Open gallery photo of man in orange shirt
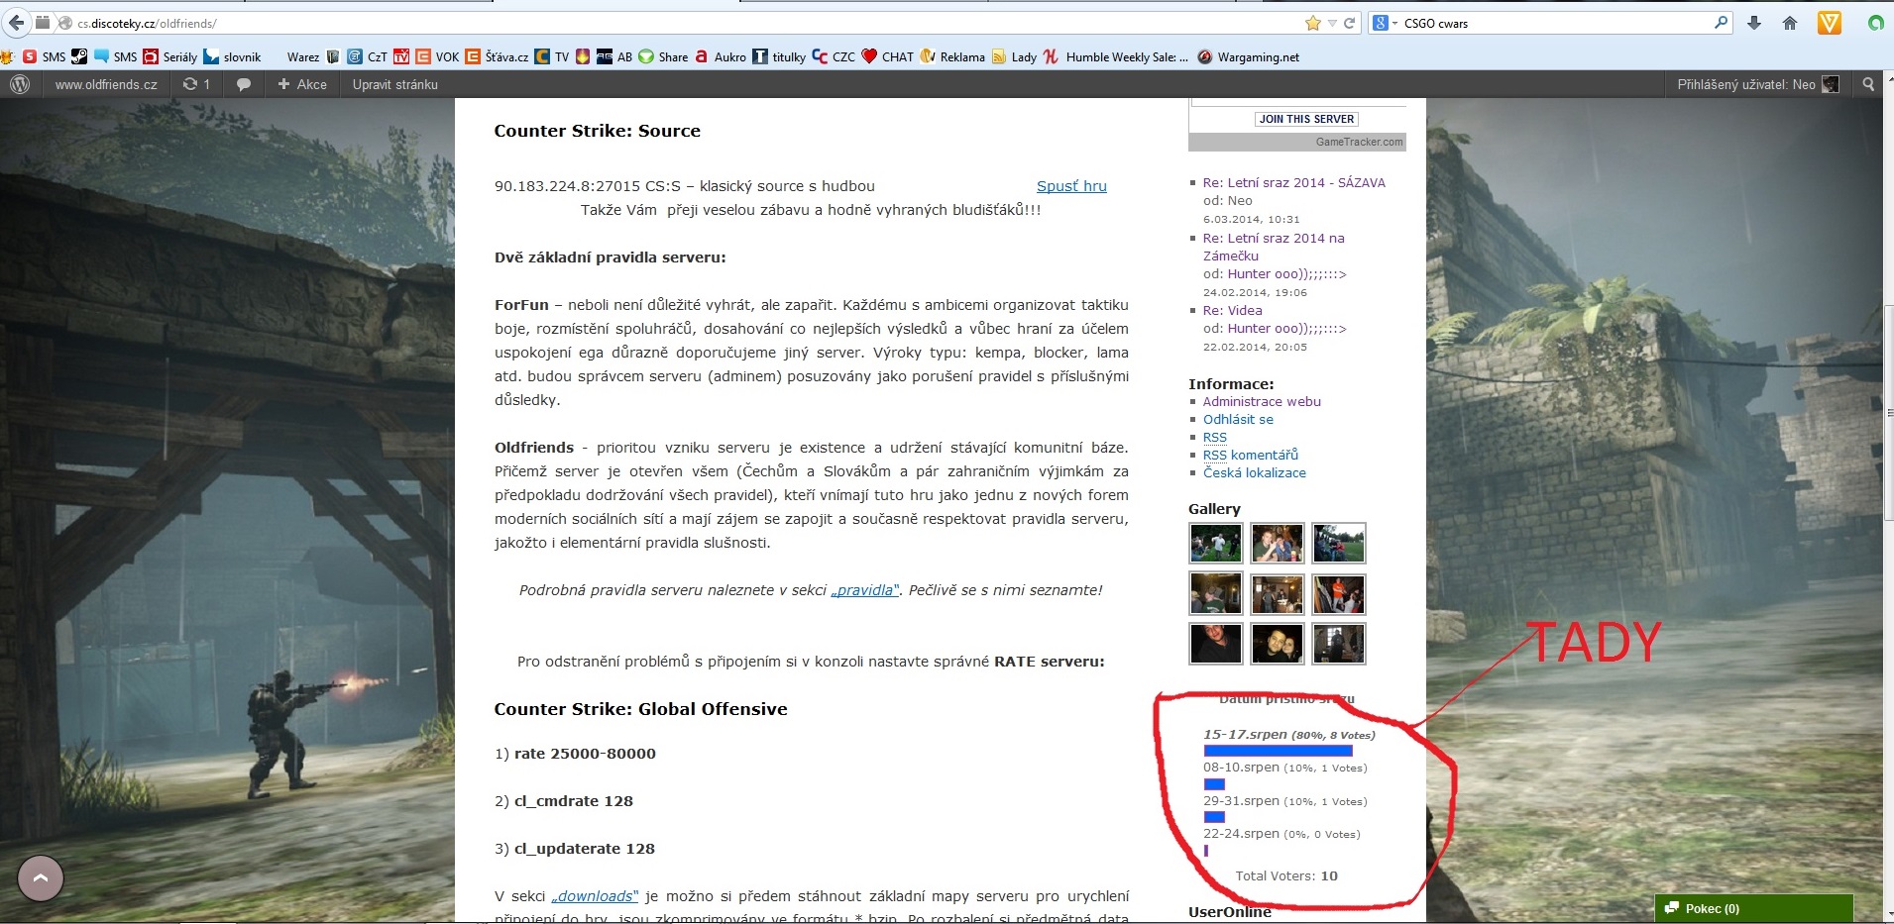The width and height of the screenshot is (1894, 924). point(1338,594)
